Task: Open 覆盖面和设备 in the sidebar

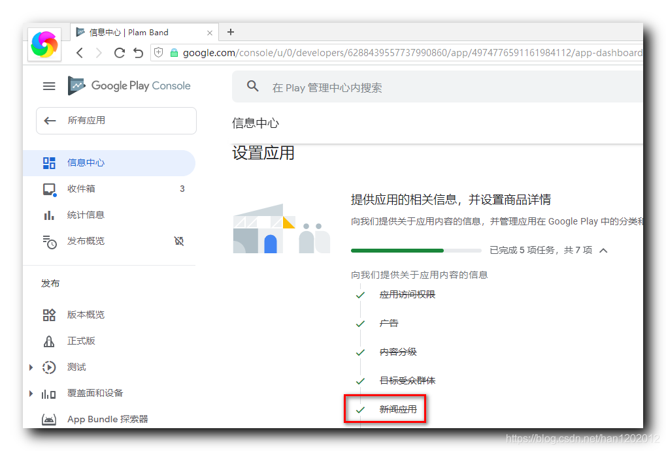Action: (x=109, y=394)
